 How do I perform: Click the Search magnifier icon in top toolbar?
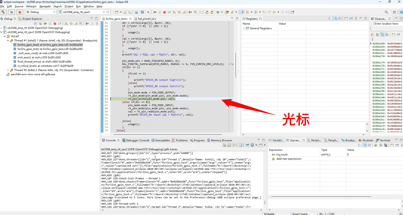386,12
